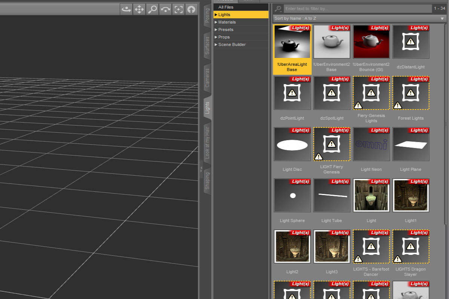Click the frame selection bracket icon
This screenshot has height=299, width=449.
(178, 9)
